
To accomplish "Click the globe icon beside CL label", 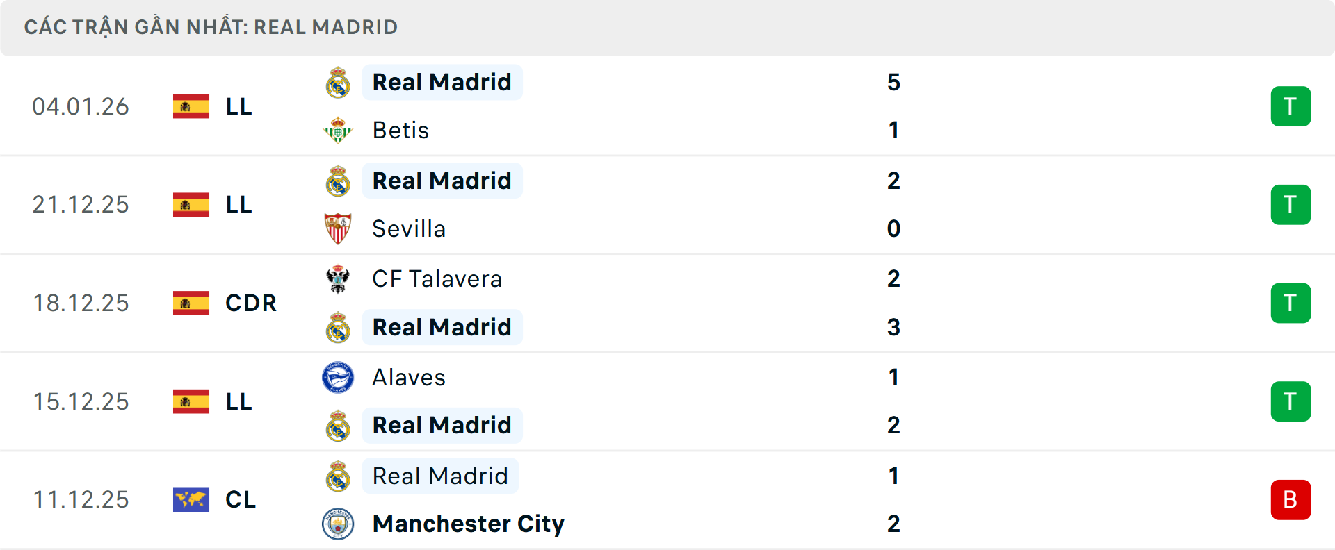I will [191, 499].
